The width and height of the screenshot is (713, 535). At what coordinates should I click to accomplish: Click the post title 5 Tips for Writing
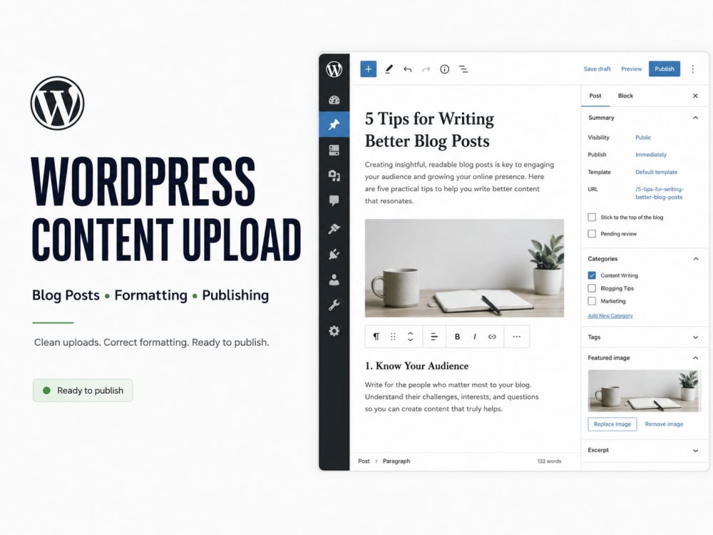(429, 130)
